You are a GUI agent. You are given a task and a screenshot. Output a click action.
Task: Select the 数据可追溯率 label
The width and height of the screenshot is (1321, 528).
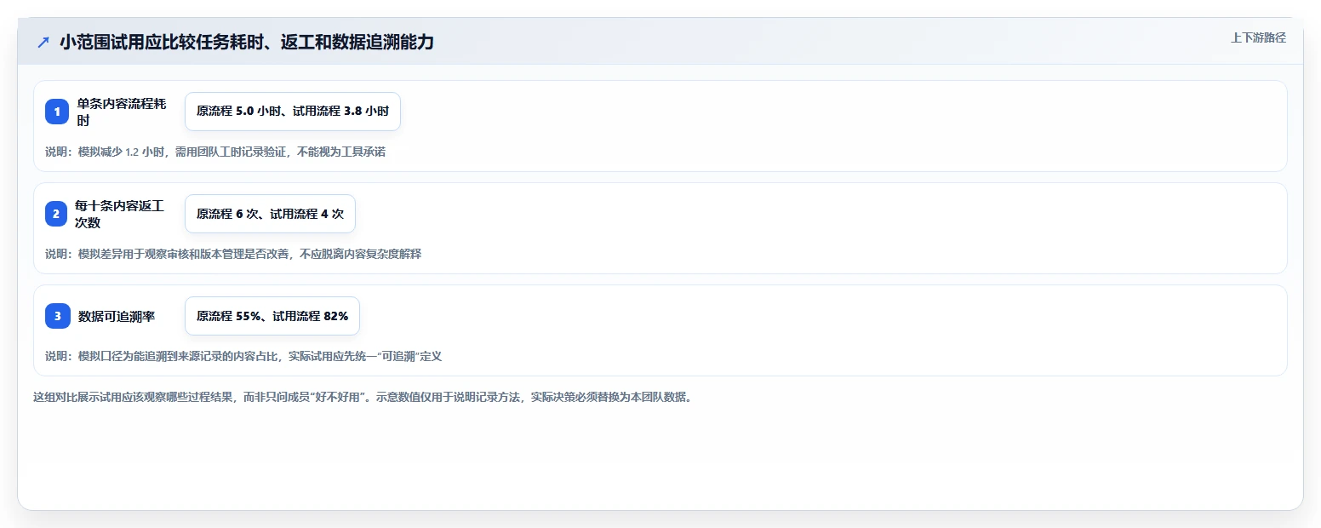117,316
